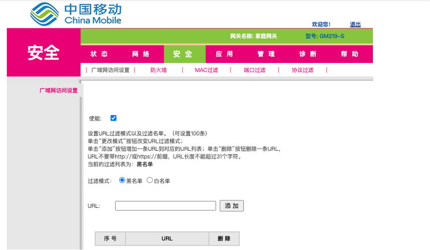Open the 应用 tab
430x250 pixels.
pos(224,54)
